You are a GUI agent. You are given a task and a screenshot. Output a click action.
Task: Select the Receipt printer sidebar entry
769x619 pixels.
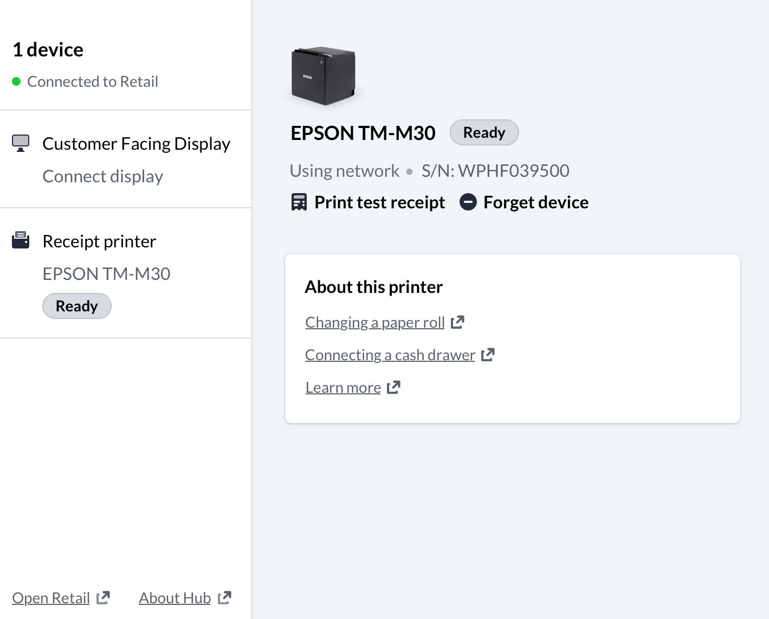pyautogui.click(x=99, y=241)
